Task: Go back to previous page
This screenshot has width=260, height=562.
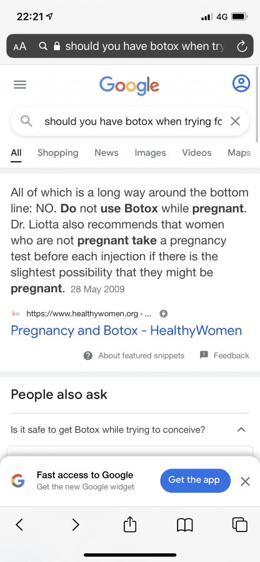Action: 19,525
